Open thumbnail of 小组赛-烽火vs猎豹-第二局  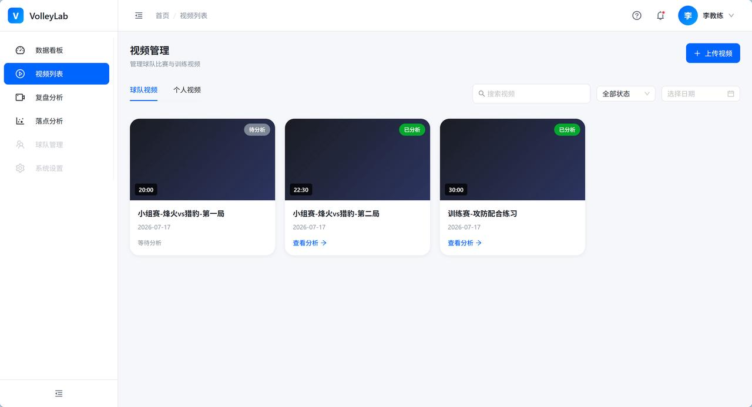[357, 160]
